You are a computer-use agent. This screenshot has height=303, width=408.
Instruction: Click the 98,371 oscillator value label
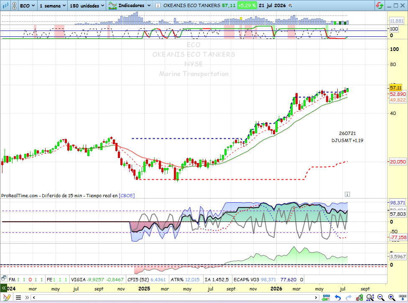tap(398, 203)
